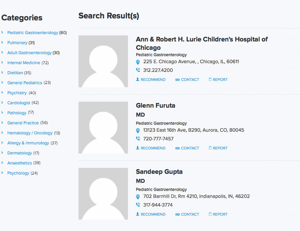
Task: Click the envelope Contact icon for Lurie Children's Hospital
Action: 177,80
